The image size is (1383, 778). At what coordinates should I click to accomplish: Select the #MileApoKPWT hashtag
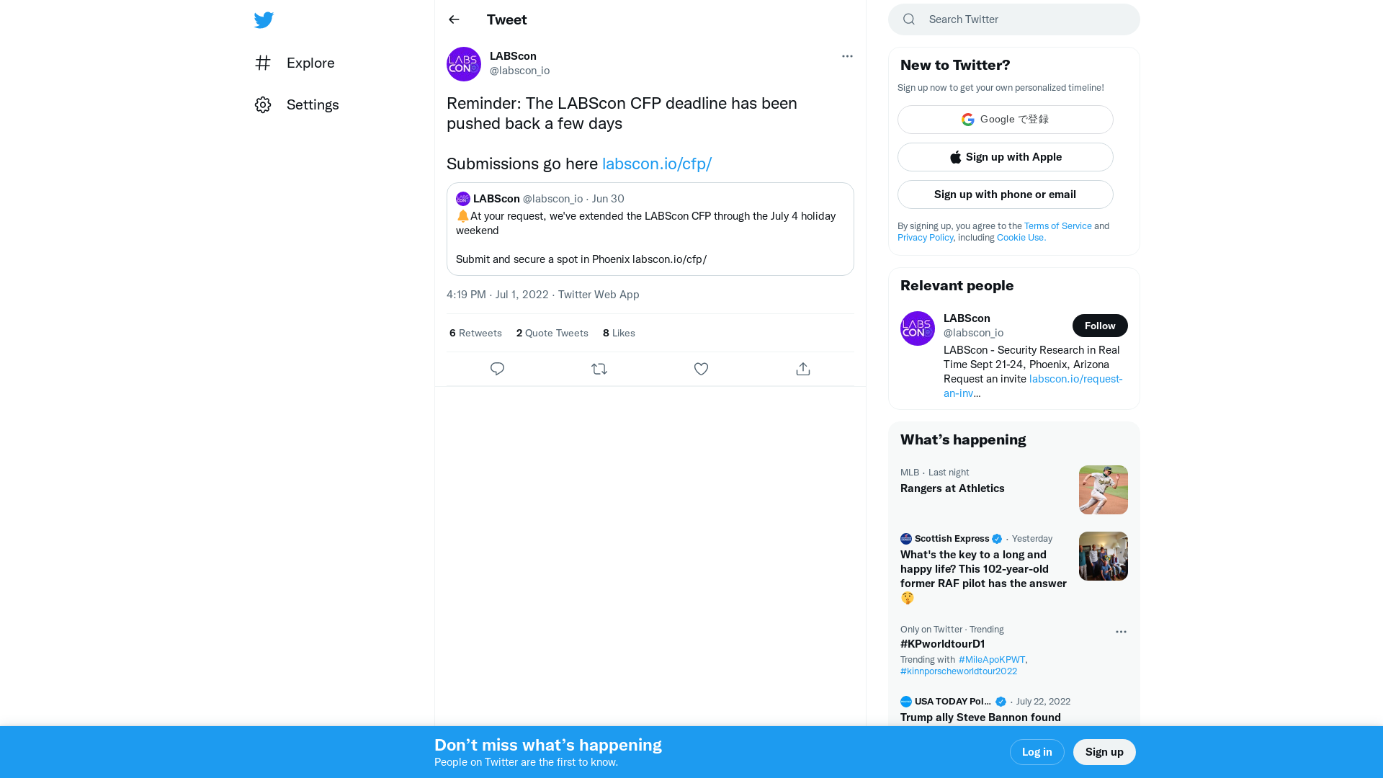[x=991, y=660]
